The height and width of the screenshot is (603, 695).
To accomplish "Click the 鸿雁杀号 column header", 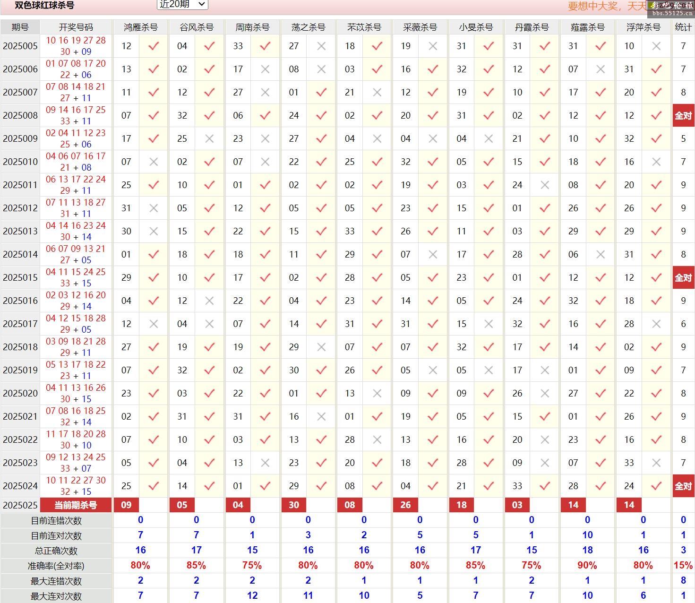I will pos(140,27).
